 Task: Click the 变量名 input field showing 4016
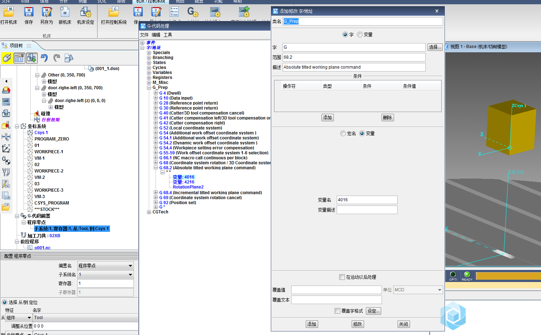click(x=367, y=200)
